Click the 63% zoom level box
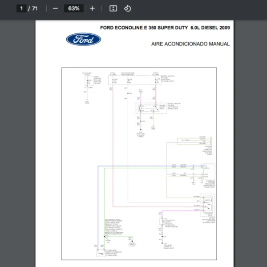Screen dimensions: 267x267 pyautogui.click(x=73, y=8)
